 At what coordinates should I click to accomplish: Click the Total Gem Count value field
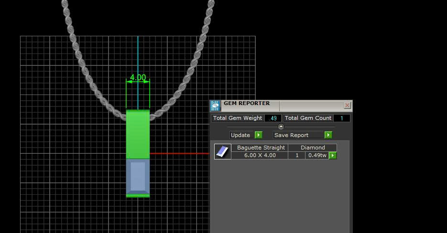coord(341,118)
